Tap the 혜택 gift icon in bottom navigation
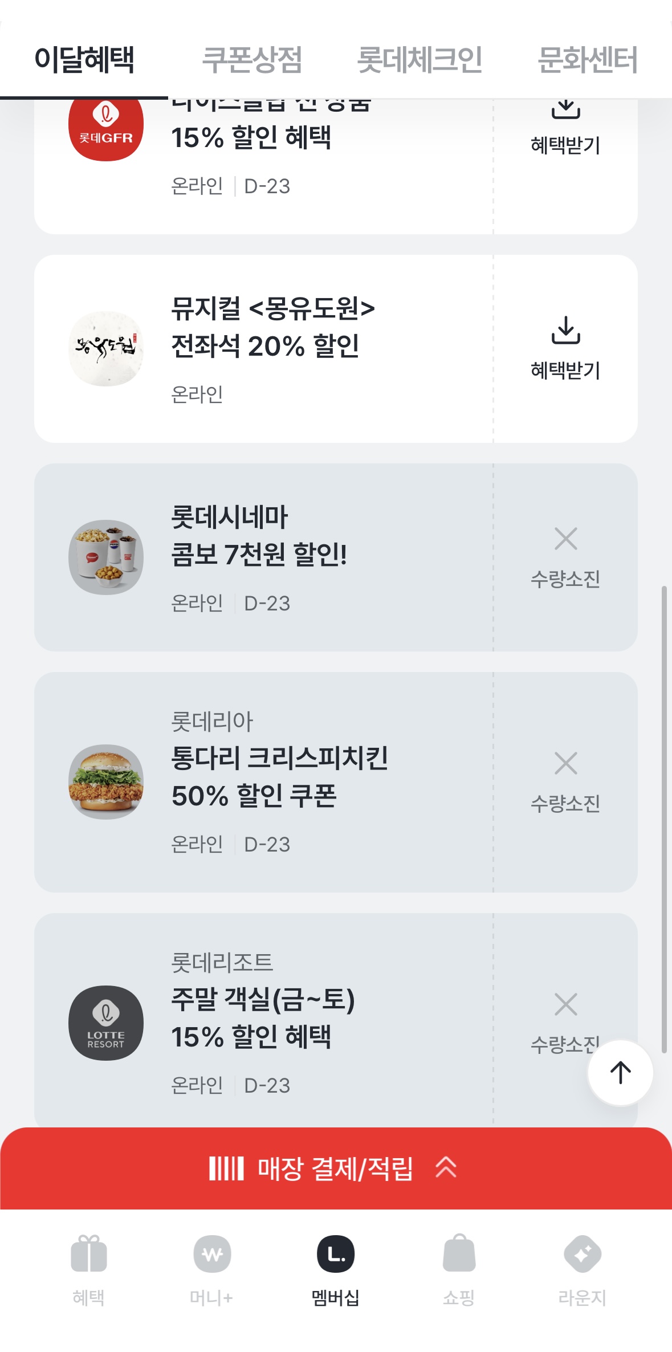 (88, 1254)
